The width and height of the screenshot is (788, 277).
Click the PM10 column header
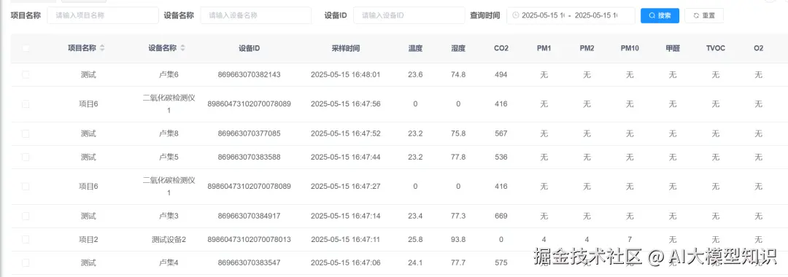tap(630, 49)
